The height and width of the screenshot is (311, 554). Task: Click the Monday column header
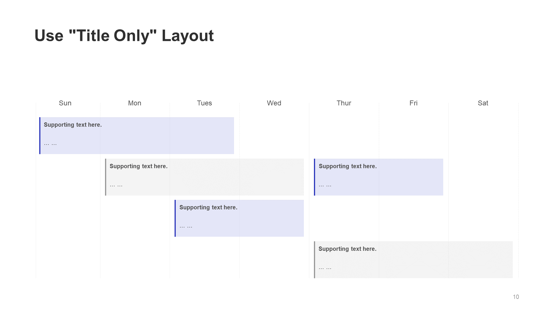click(x=135, y=103)
